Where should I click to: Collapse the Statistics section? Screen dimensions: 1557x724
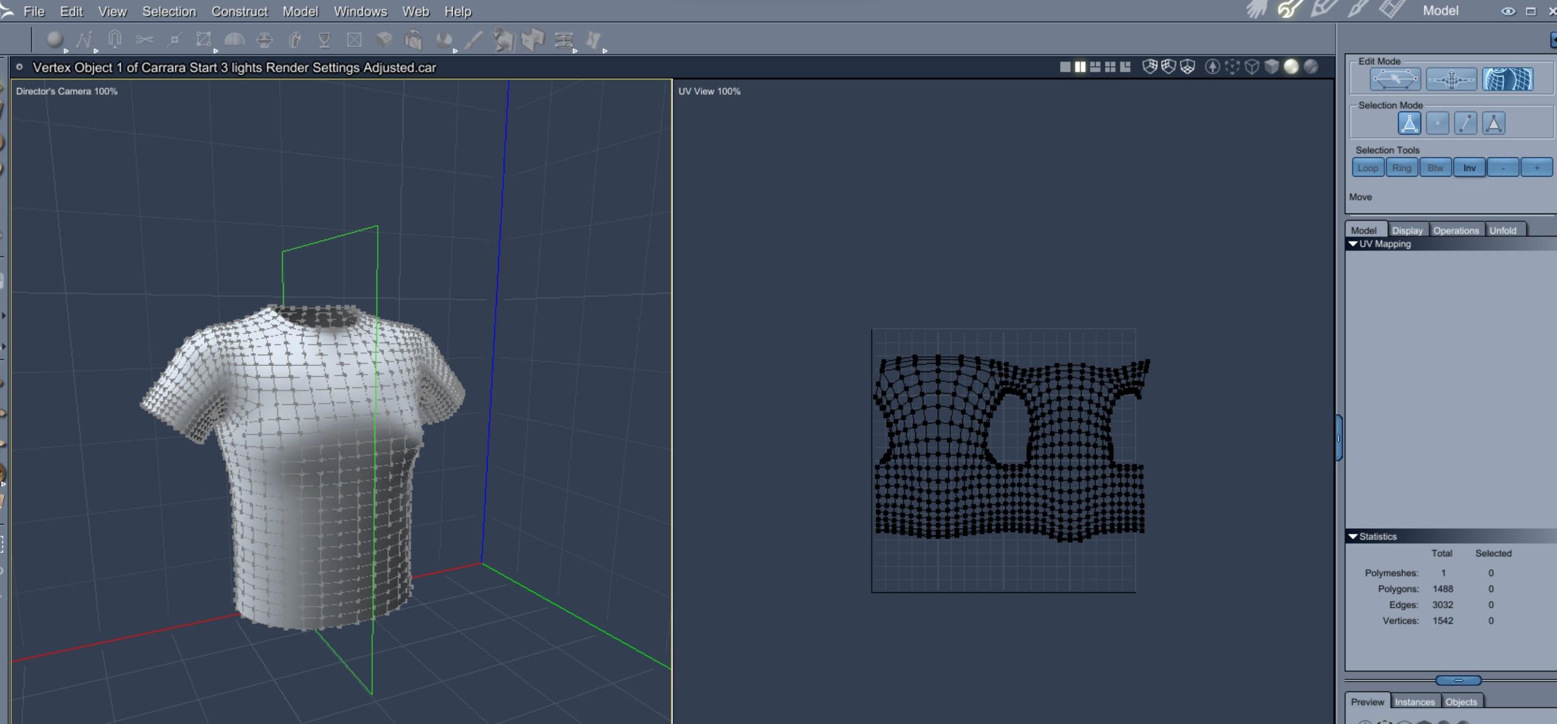click(x=1352, y=536)
